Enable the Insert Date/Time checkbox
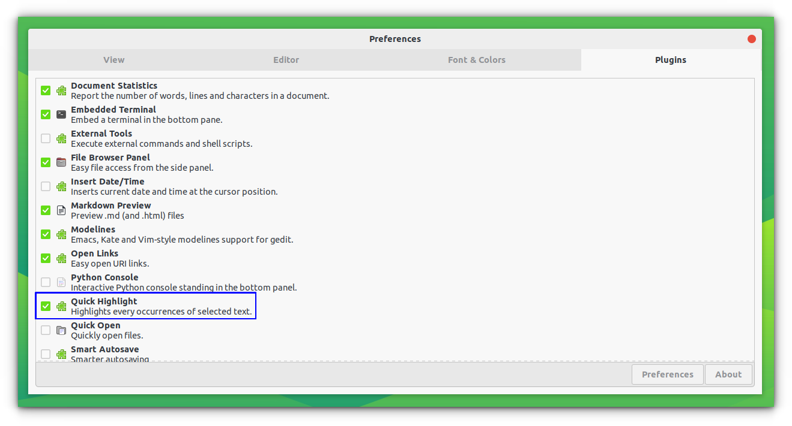Screen dimensions: 792x426 coord(46,186)
